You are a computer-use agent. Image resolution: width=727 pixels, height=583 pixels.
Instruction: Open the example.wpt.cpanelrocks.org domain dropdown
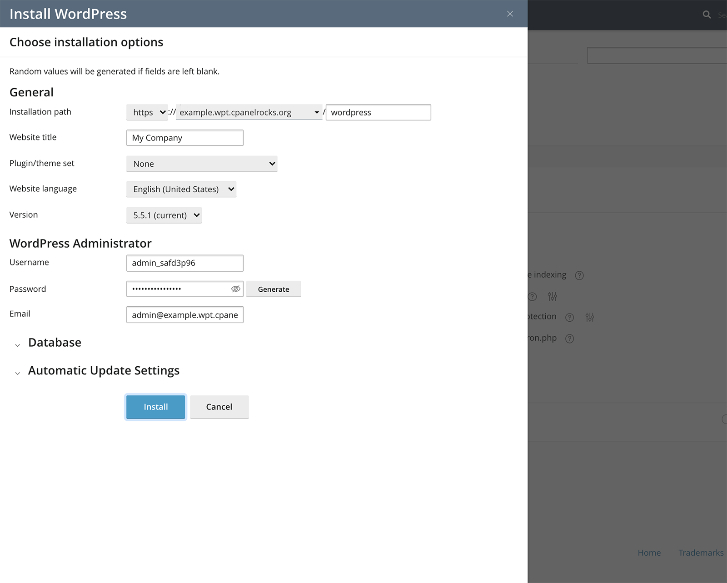249,112
